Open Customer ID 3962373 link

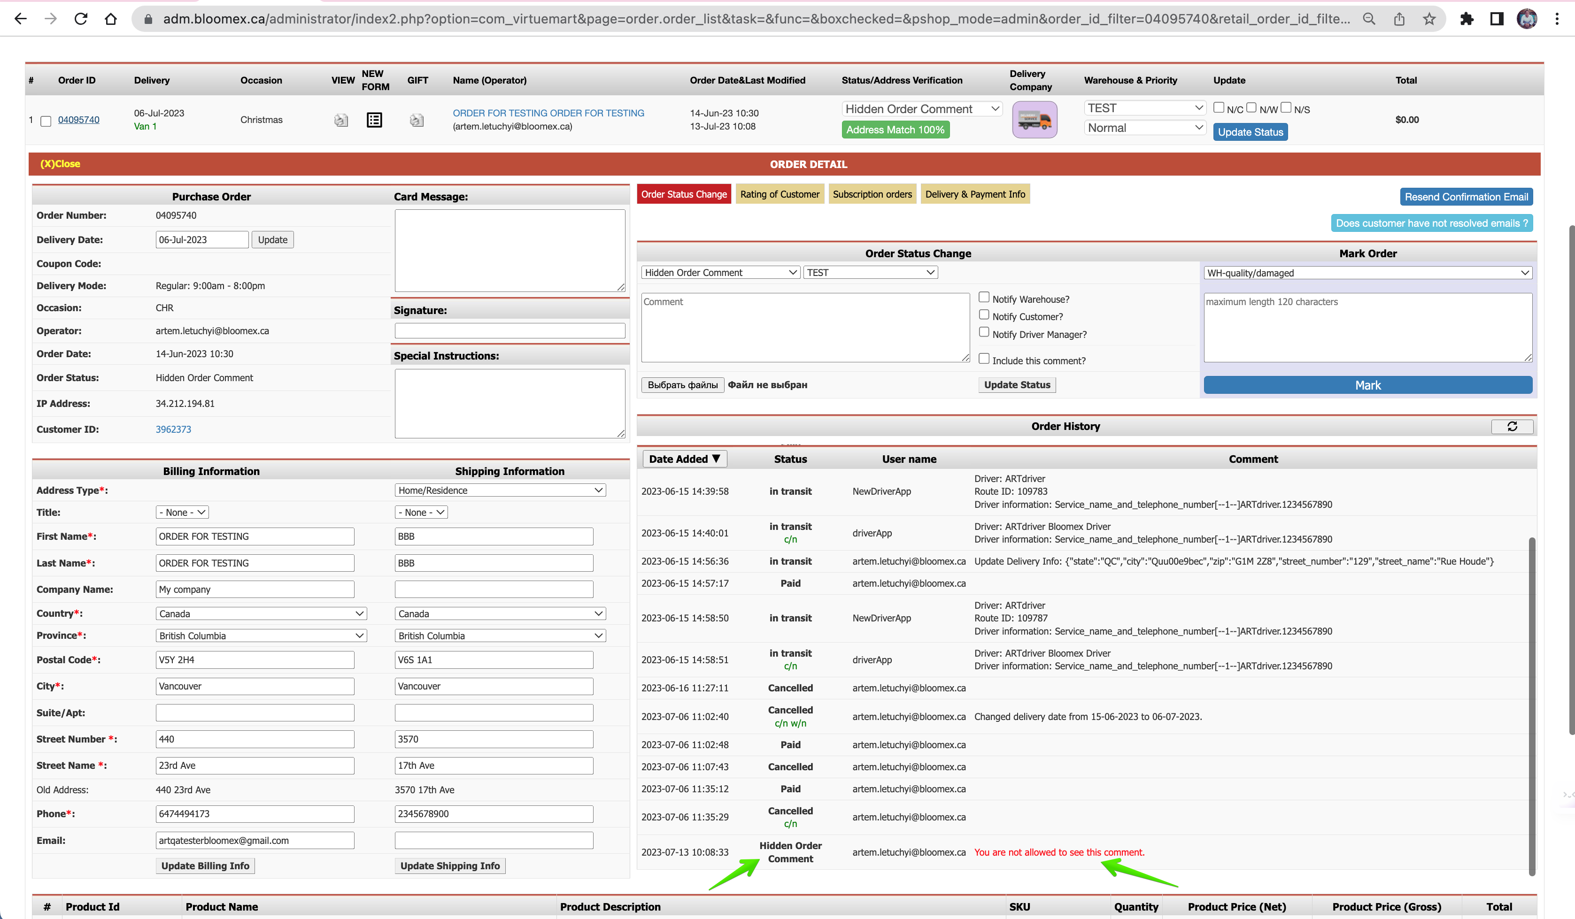[173, 429]
